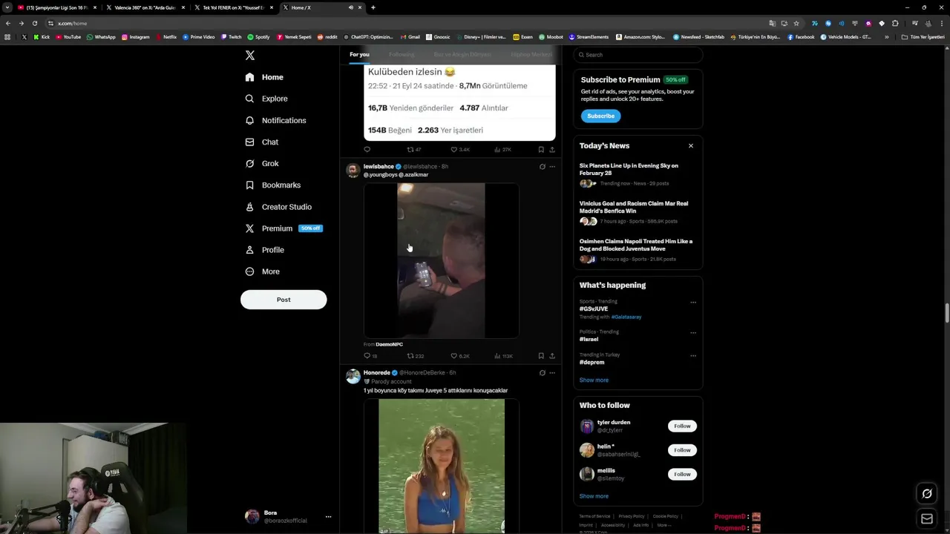Open Creator Studio from the sidebar
This screenshot has height=534, width=950.
(x=278, y=207)
